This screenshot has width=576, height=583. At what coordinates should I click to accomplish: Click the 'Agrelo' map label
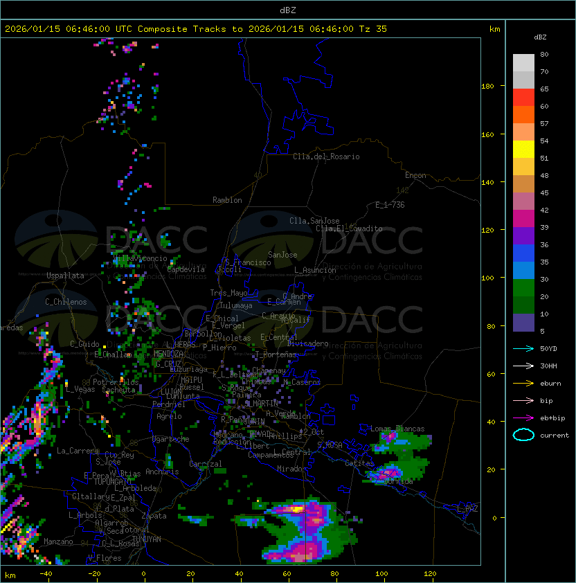(x=169, y=416)
